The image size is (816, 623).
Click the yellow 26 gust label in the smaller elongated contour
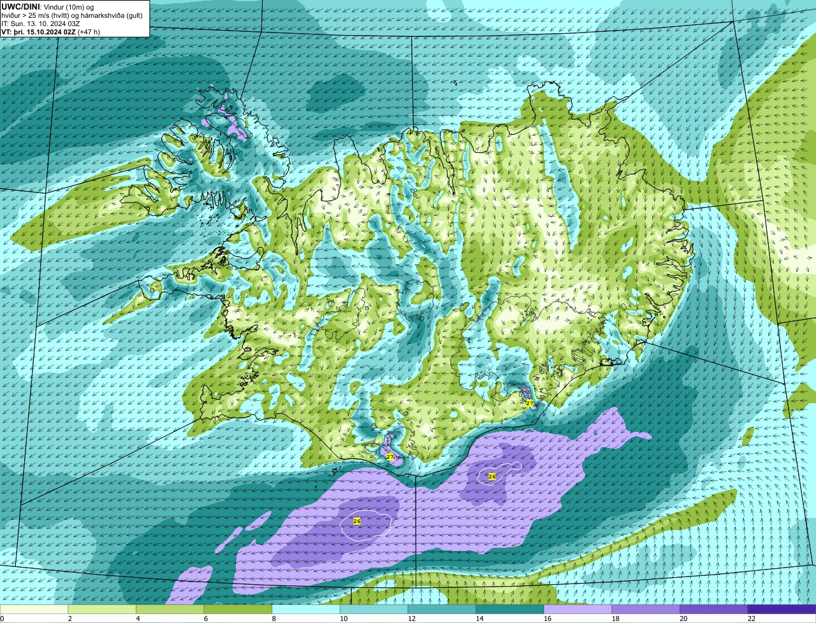pos(492,476)
